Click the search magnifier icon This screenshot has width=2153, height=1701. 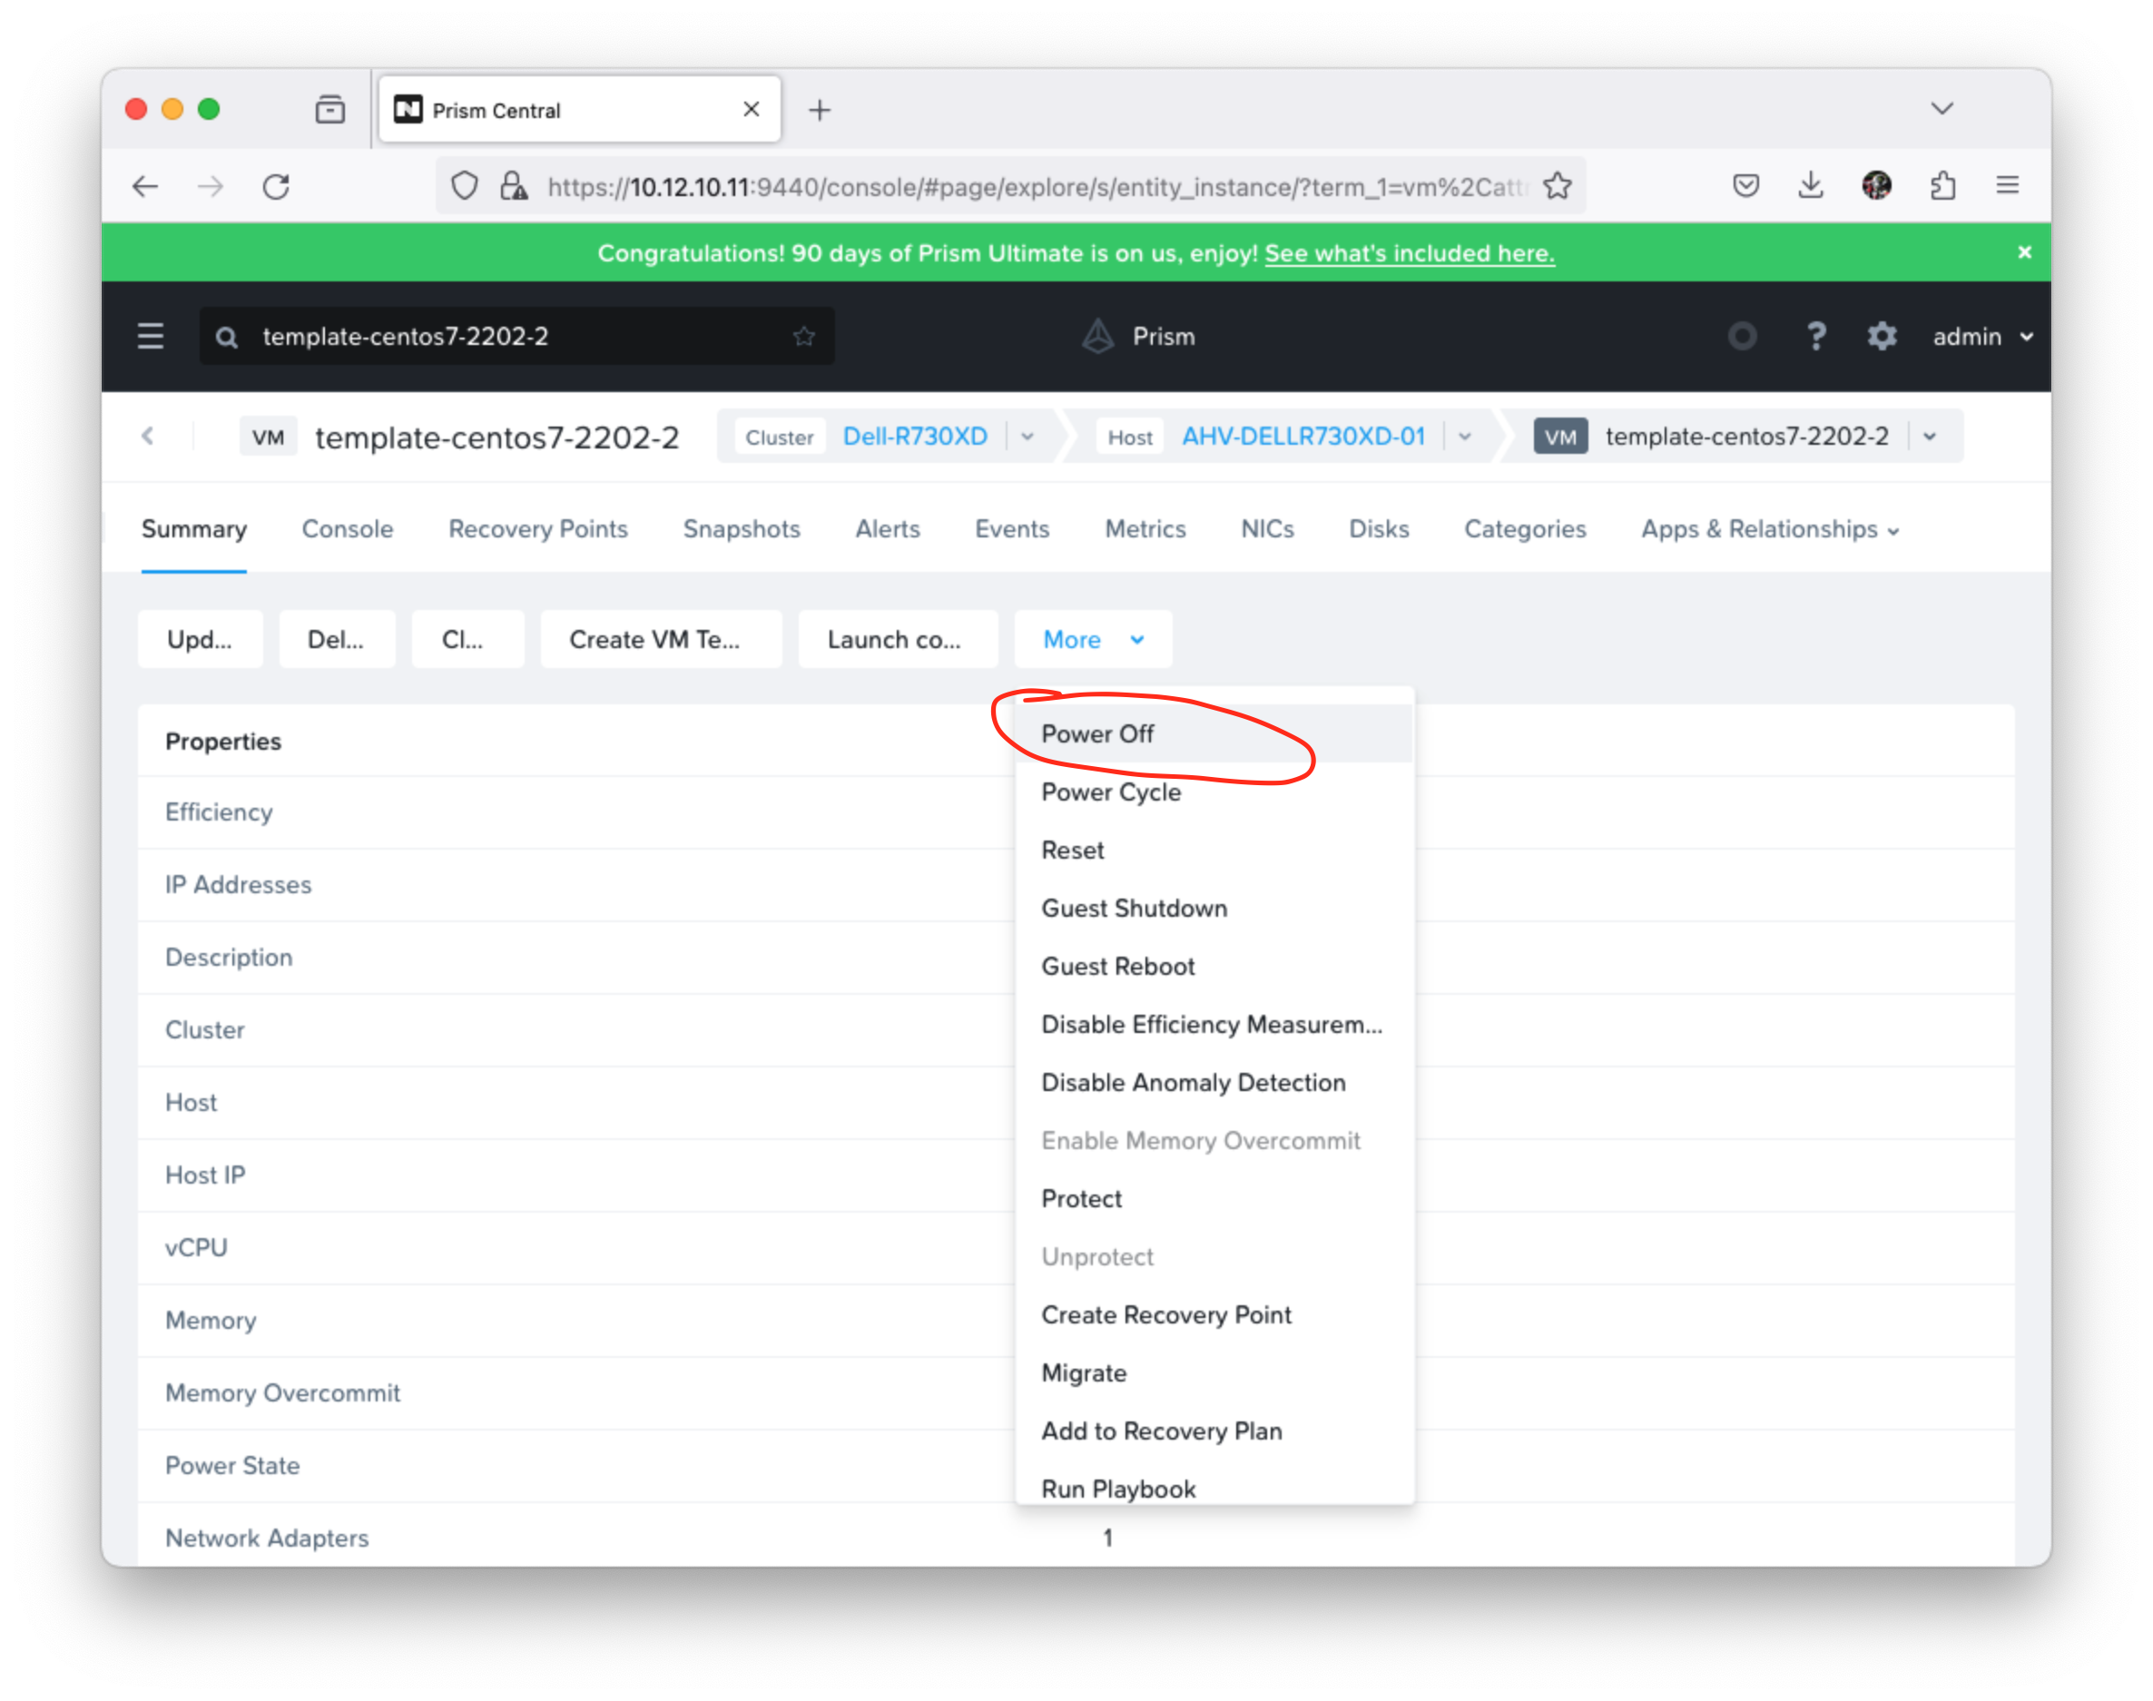point(226,338)
